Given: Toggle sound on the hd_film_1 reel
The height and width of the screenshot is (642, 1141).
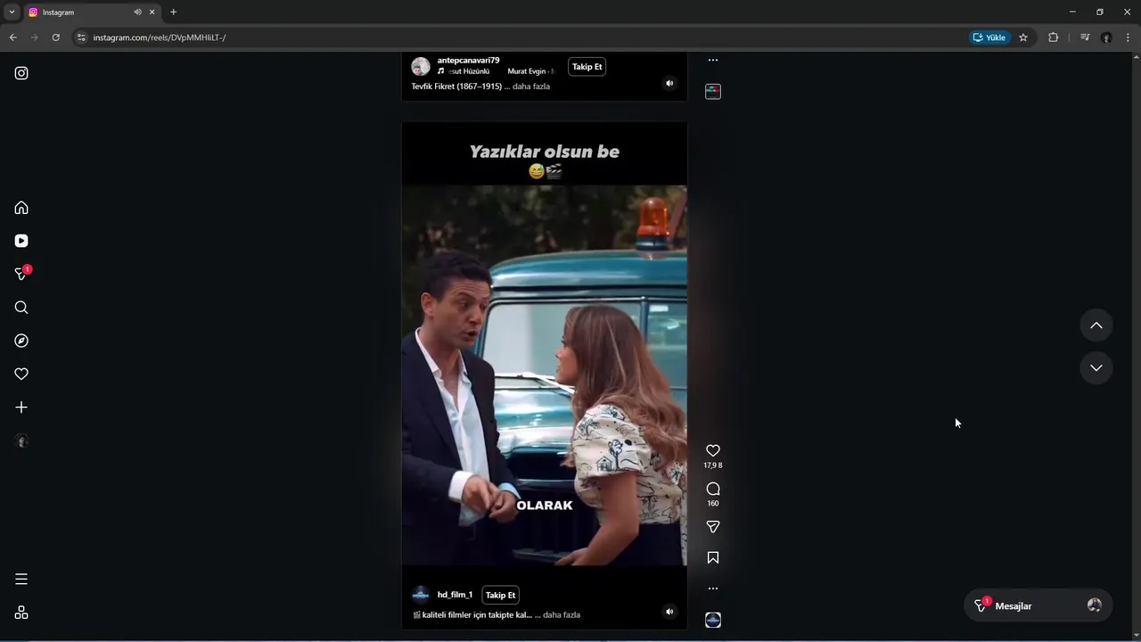Looking at the screenshot, I should [669, 612].
